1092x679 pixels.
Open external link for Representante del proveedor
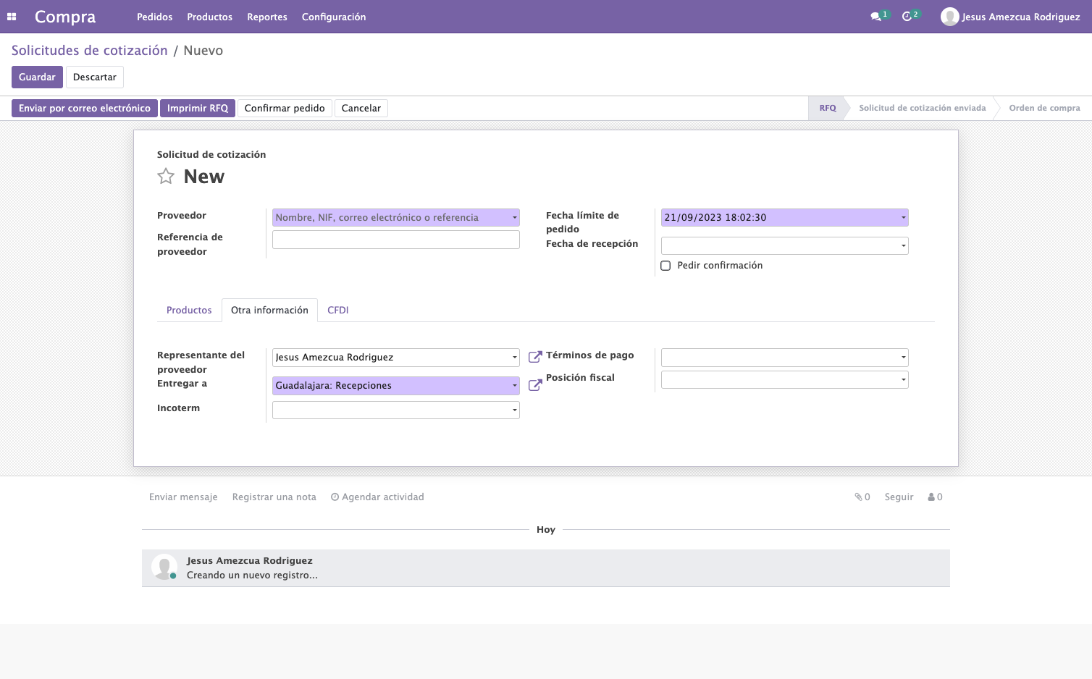click(535, 357)
